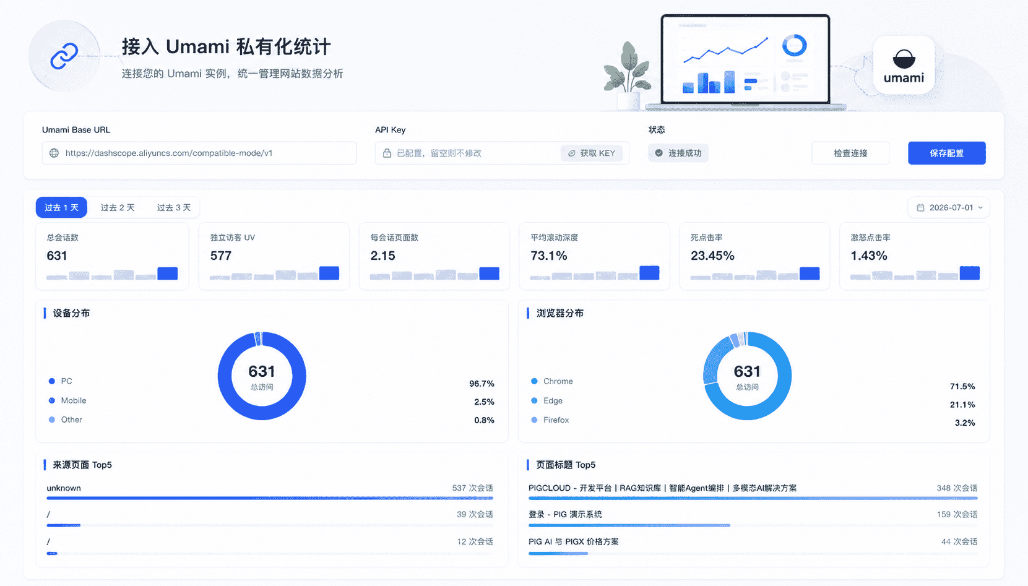Screen dimensions: 1028x586
Task: Click the PIGCLOUD - 开发平台 page title
Action: [662, 488]
